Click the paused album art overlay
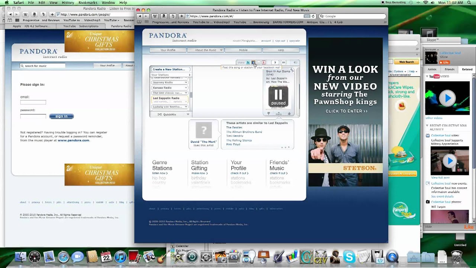Viewport: 476px width, 268px height. click(278, 96)
